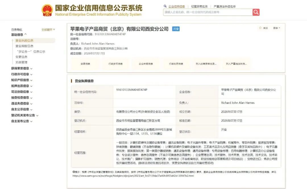Screen dimensions: 307x189
Task: Expand the sidebar 行政许可信息 section
Action: click(x=22, y=74)
